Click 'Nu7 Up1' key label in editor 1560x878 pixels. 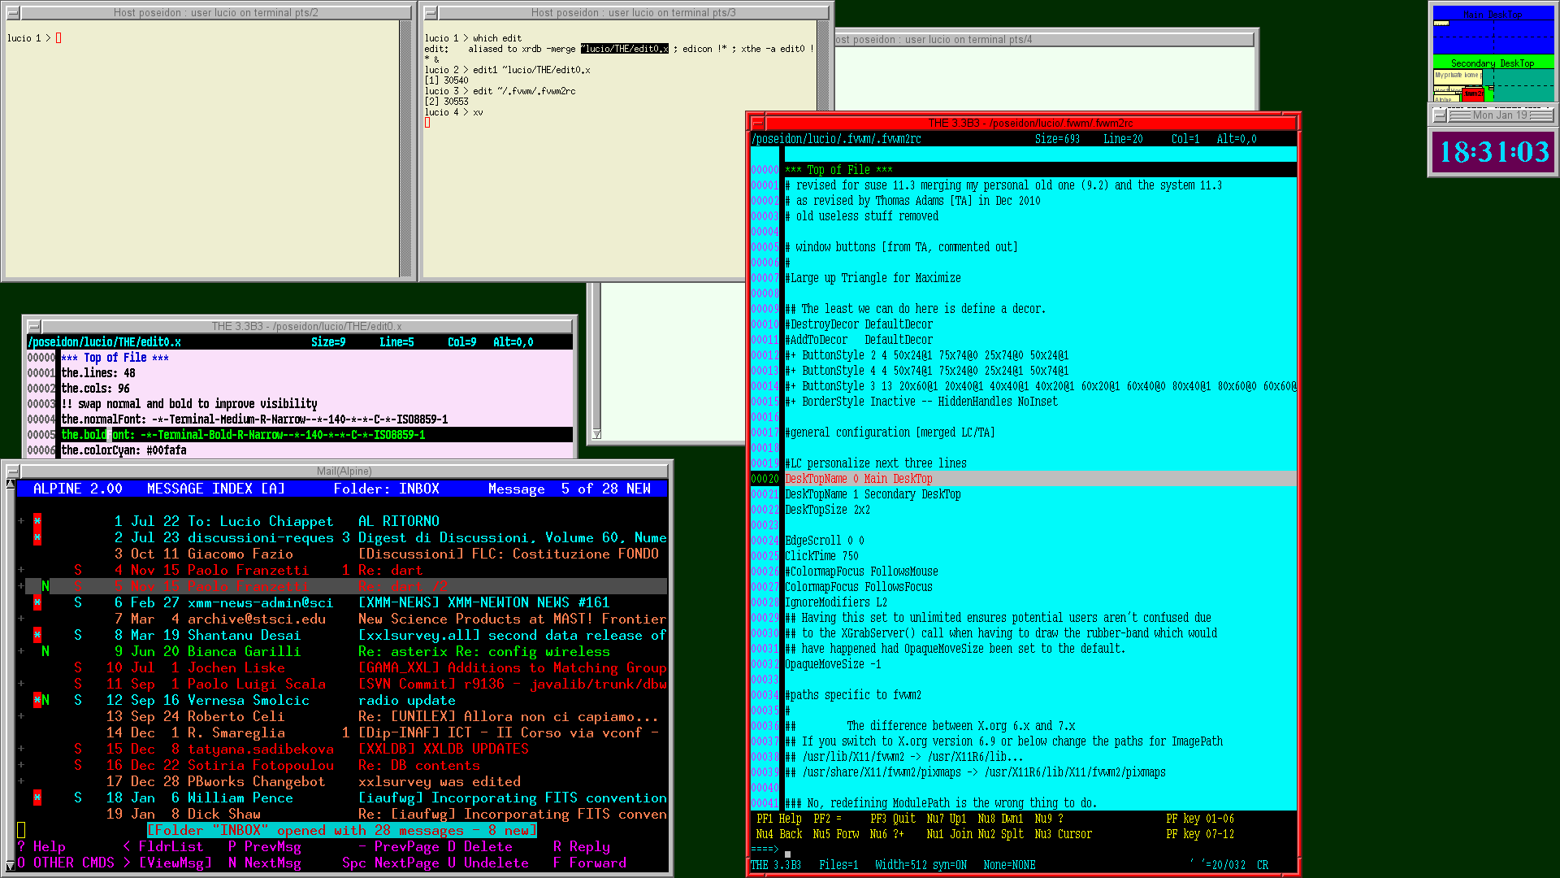coord(947,819)
